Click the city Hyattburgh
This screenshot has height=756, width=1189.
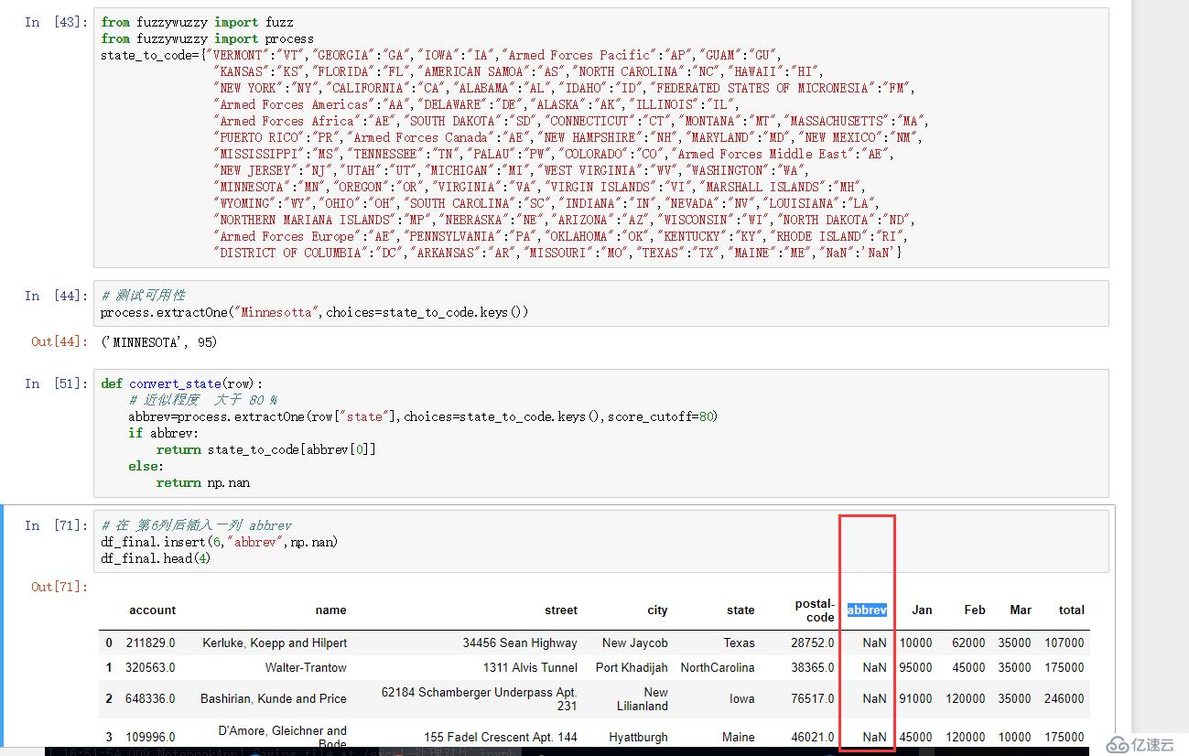point(638,737)
